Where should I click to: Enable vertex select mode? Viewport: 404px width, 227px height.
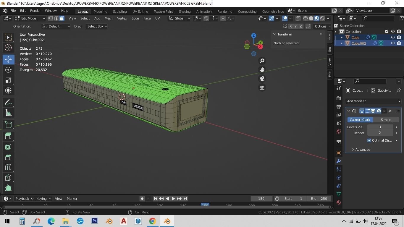pos(50,18)
